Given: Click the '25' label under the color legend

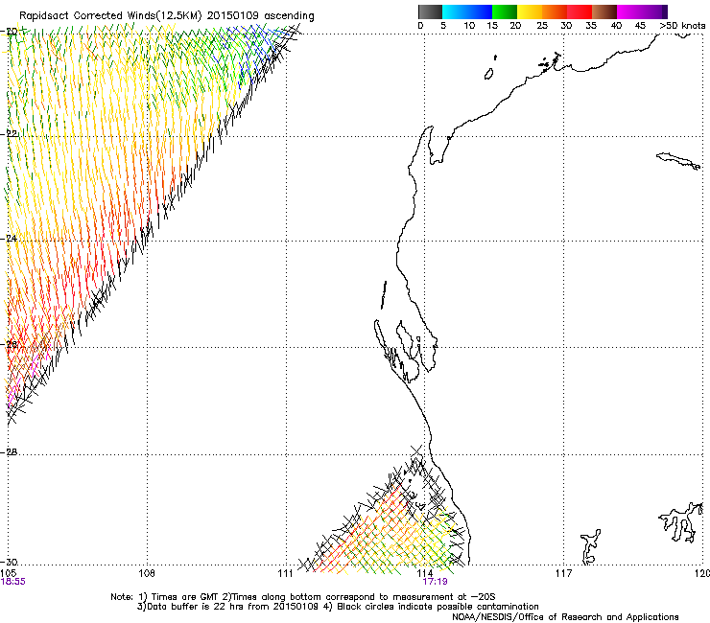Looking at the screenshot, I should pyautogui.click(x=542, y=26).
